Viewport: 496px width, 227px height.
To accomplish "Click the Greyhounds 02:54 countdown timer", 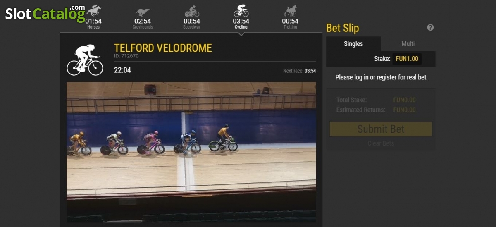I will click(x=143, y=21).
